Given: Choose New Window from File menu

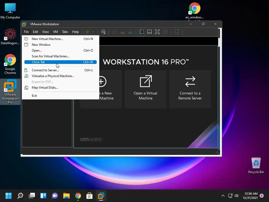Looking at the screenshot, I should [x=61, y=45].
